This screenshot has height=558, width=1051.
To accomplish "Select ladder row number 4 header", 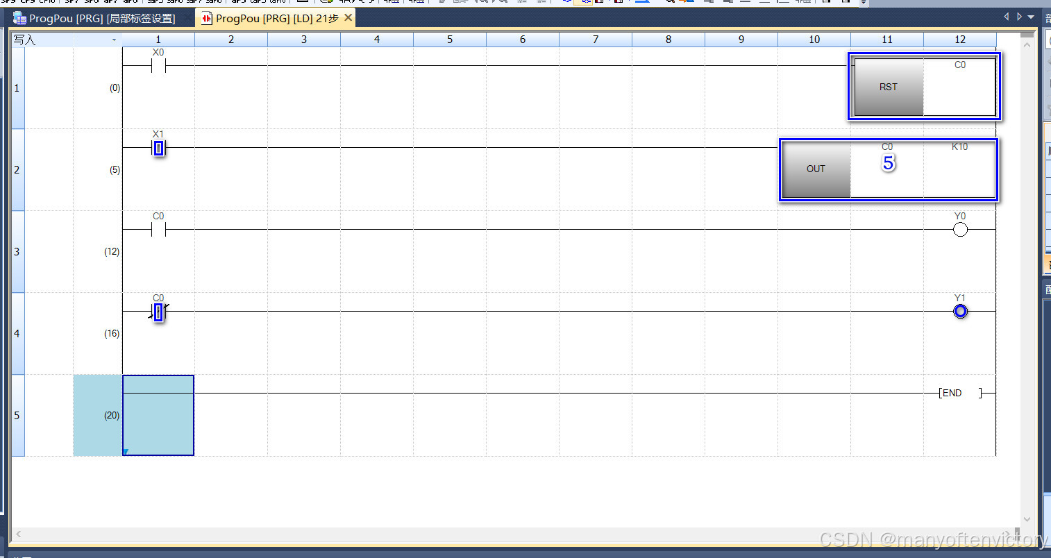I will tap(17, 334).
